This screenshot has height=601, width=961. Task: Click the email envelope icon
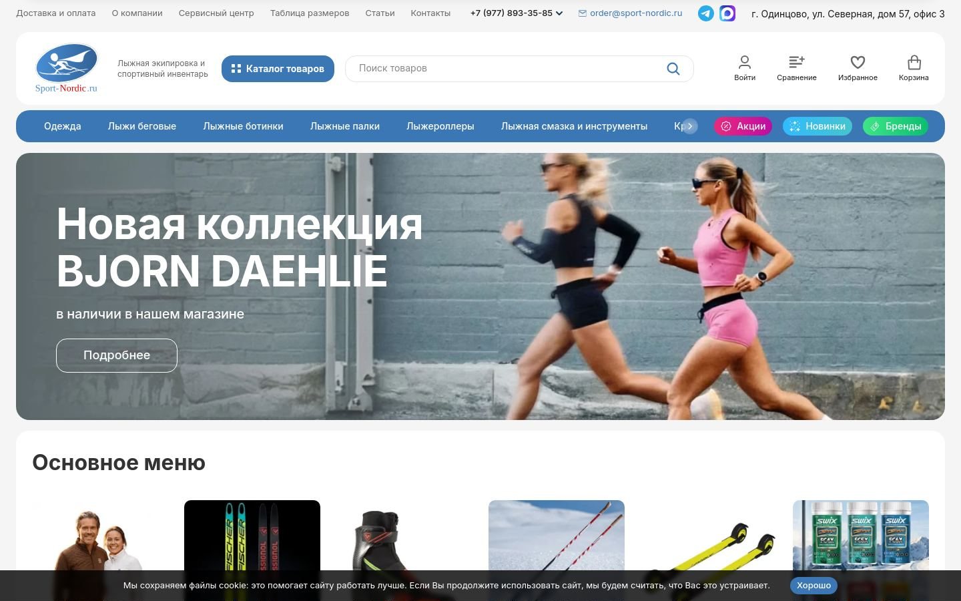point(583,13)
